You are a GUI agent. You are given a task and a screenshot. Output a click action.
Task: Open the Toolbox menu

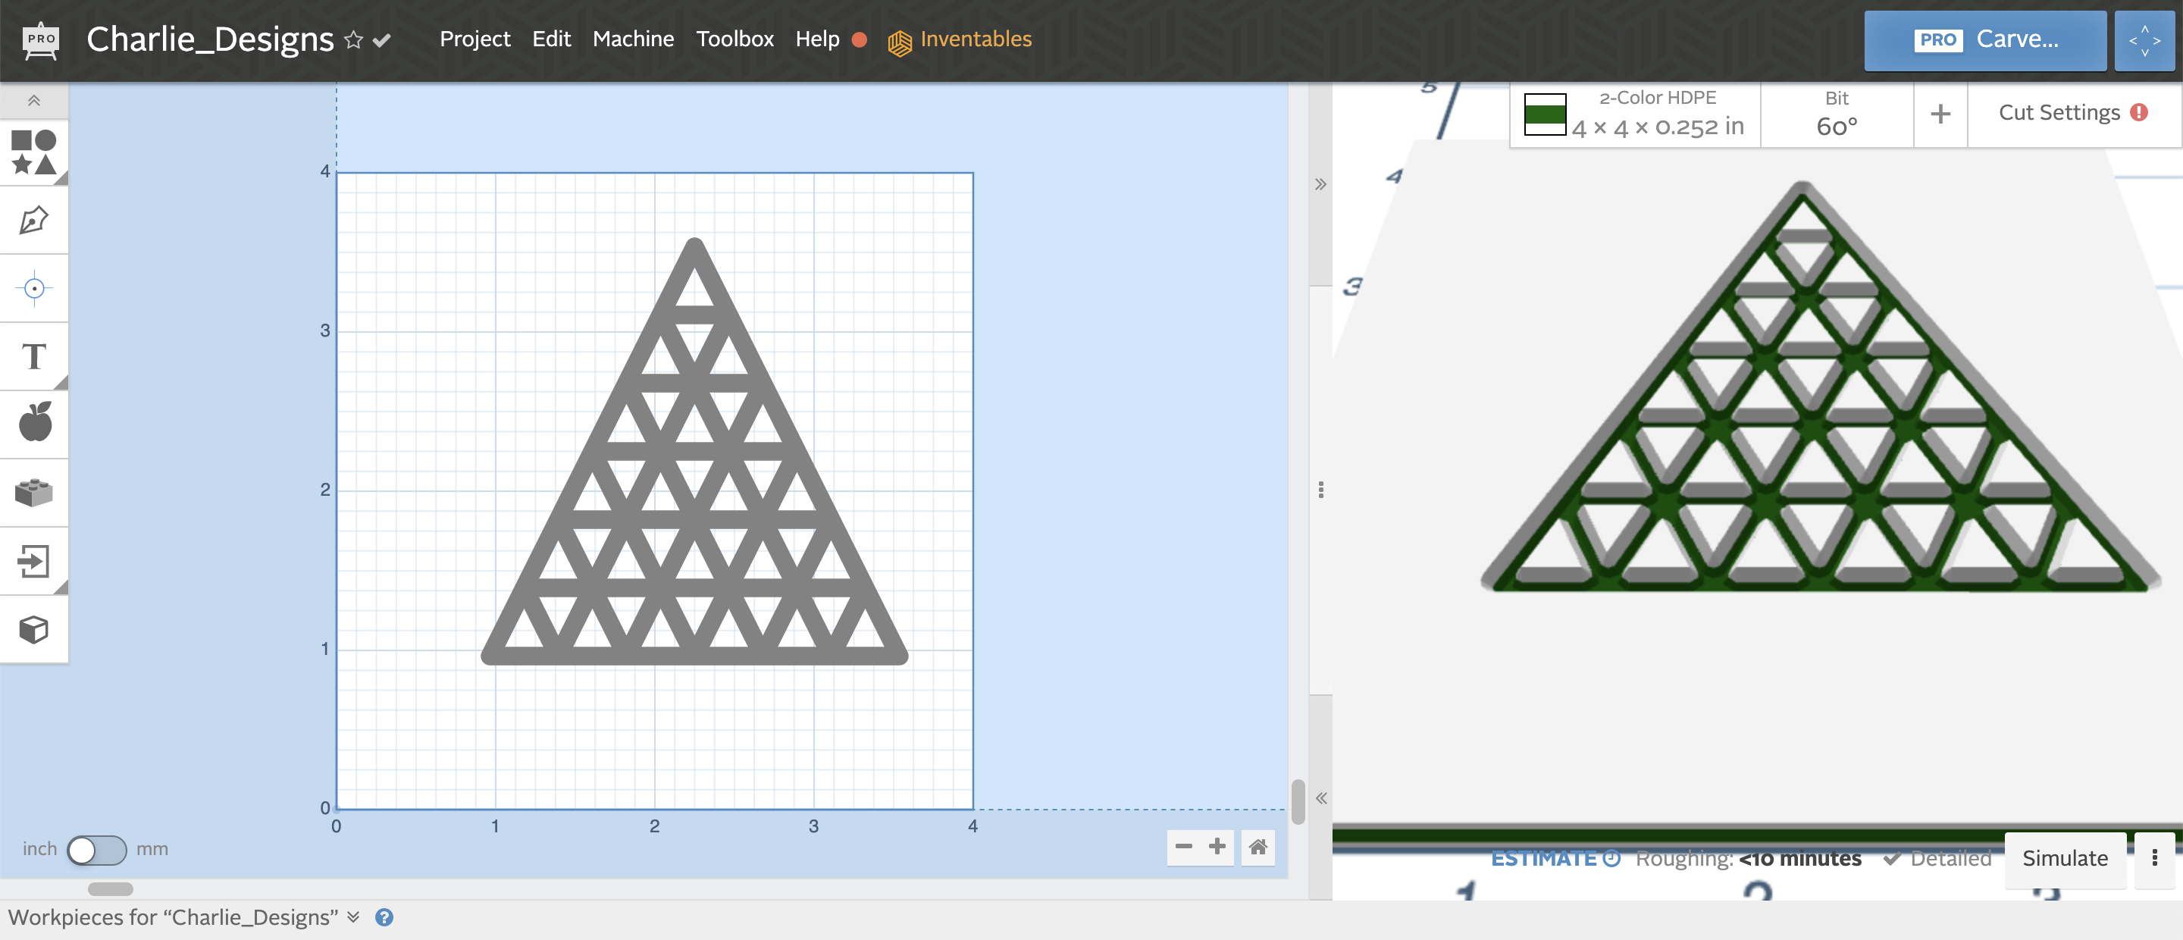(x=734, y=39)
